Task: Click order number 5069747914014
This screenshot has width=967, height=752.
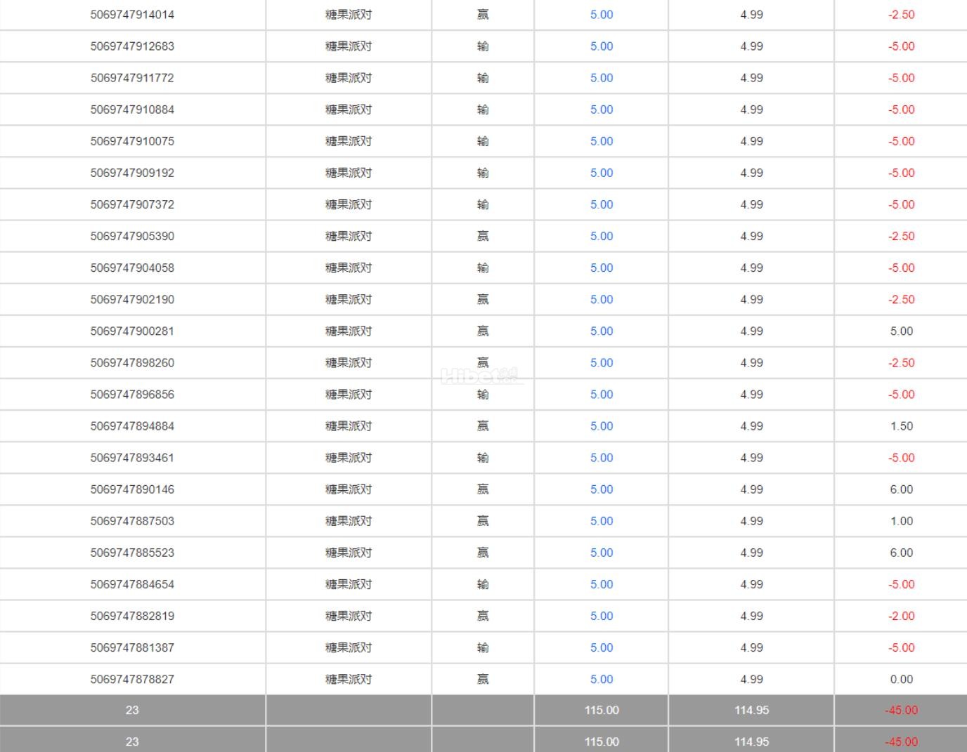Action: point(132,15)
